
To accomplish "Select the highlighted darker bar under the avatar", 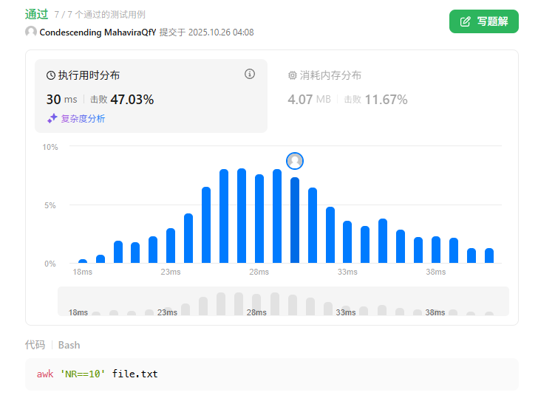I will click(295, 220).
